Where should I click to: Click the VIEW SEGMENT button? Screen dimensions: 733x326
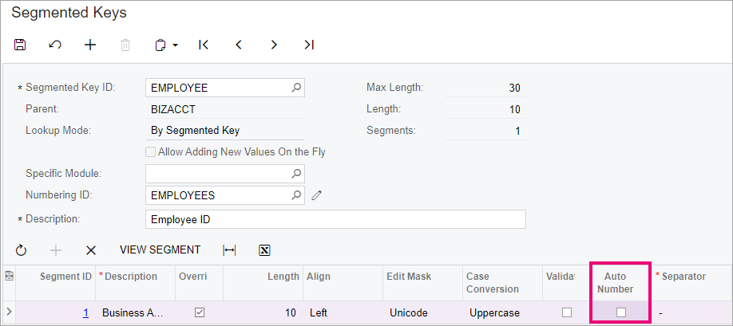[160, 250]
